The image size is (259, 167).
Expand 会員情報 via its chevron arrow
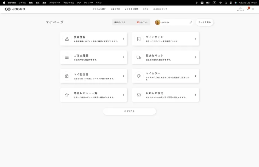123,38
